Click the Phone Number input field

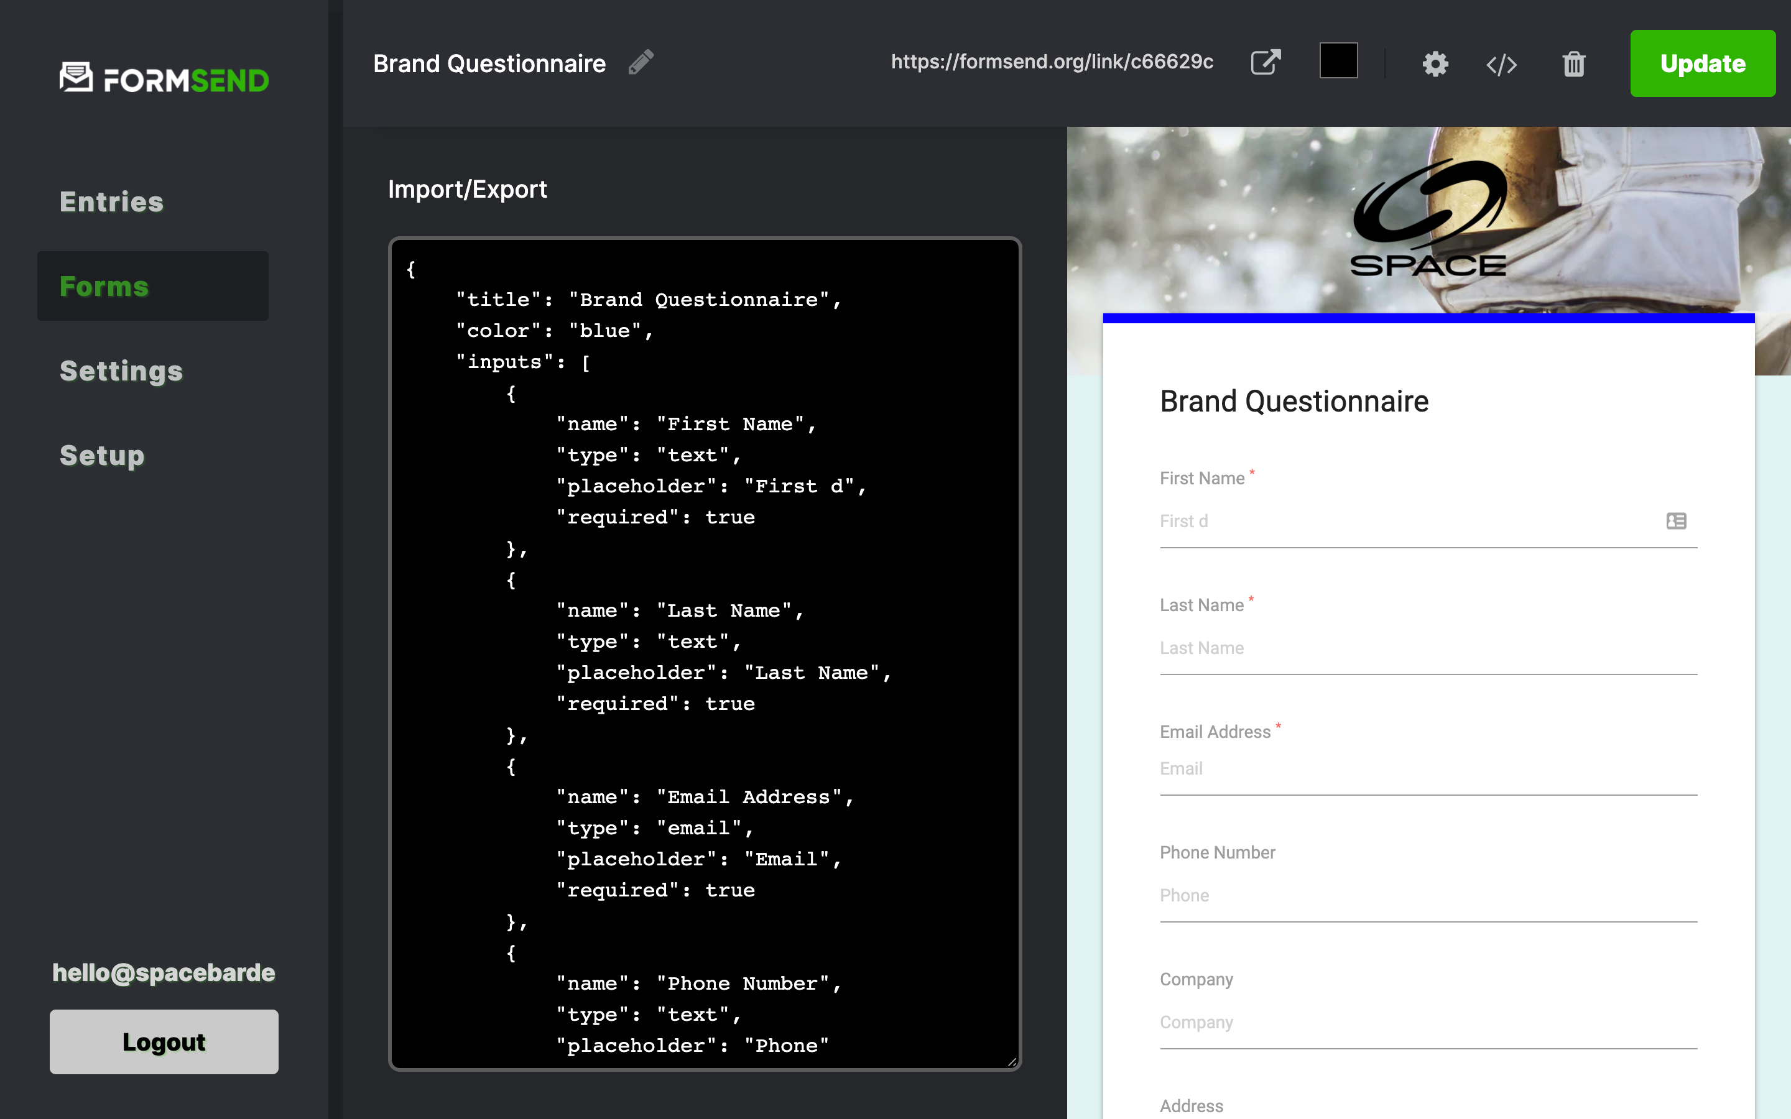point(1428,895)
